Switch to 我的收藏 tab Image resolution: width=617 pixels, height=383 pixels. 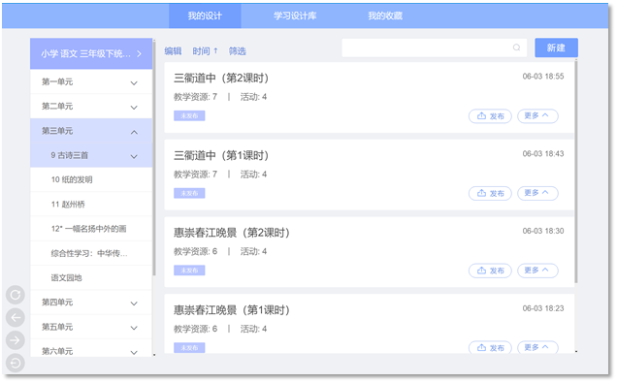pyautogui.click(x=385, y=16)
